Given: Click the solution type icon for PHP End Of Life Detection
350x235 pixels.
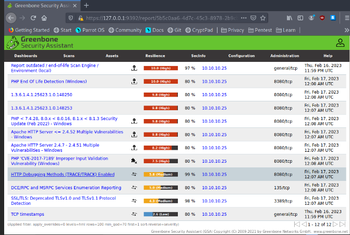Looking at the screenshot, I should click(134, 81).
